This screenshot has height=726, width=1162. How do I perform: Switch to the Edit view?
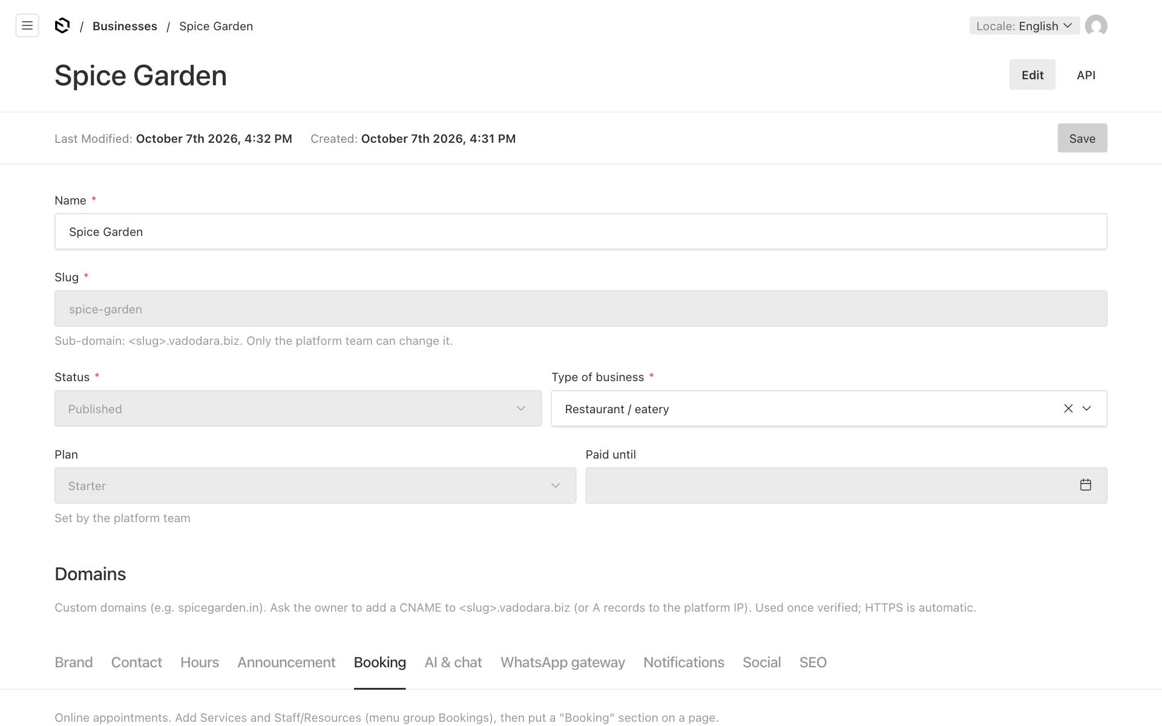(1032, 74)
